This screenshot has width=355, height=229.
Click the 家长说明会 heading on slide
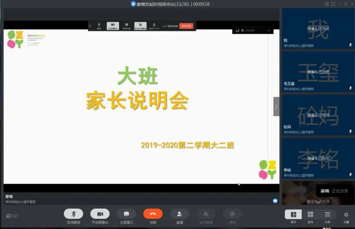click(137, 101)
